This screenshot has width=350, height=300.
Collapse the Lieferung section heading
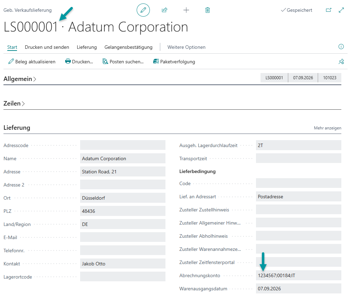(17, 128)
